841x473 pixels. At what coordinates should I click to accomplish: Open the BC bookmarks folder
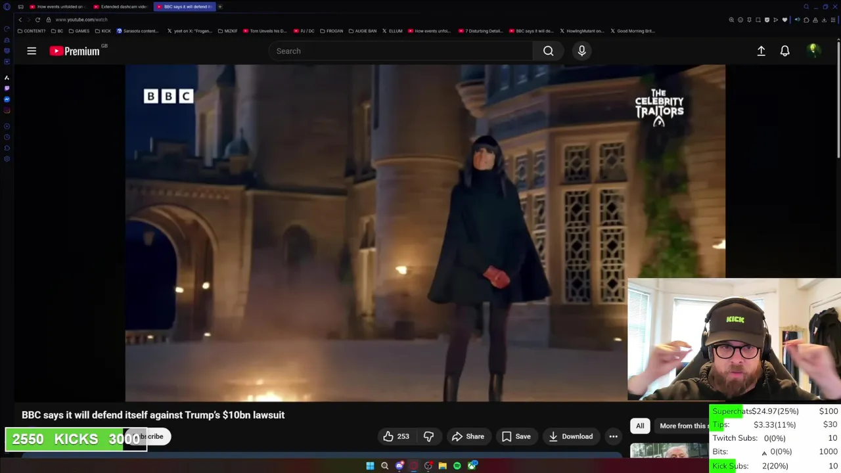click(x=57, y=31)
